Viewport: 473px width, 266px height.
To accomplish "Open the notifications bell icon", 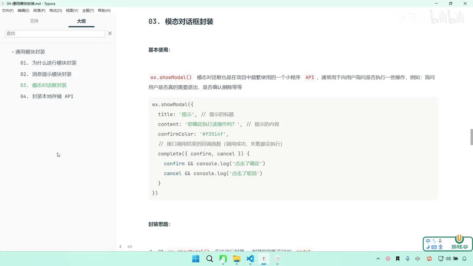I will 465,259.
